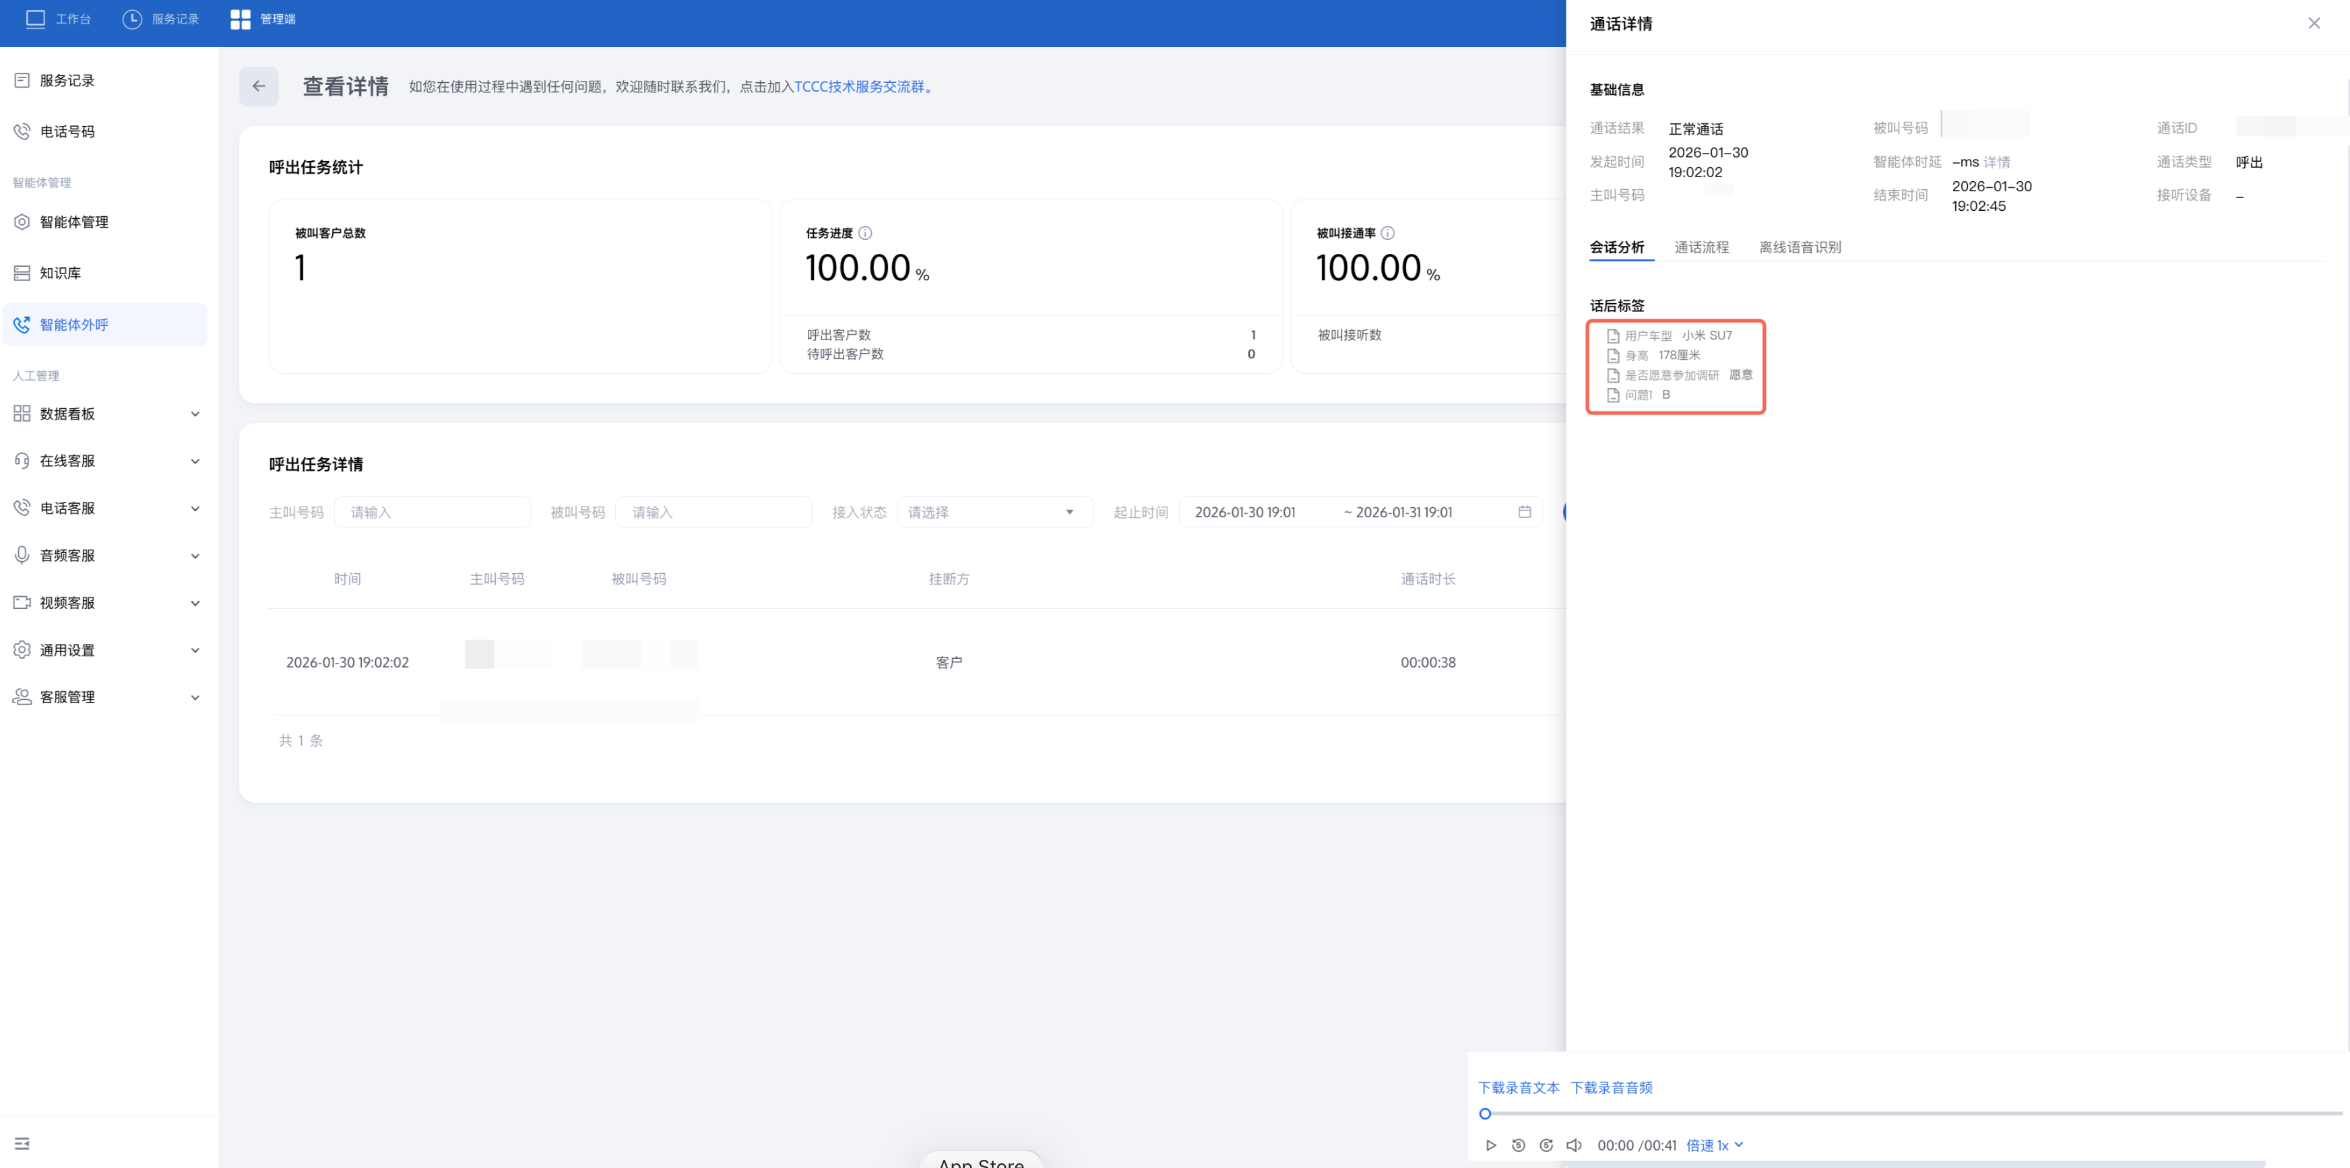The image size is (2350, 1168).
Task: Click the recording progress slider handle
Action: 1485,1113
